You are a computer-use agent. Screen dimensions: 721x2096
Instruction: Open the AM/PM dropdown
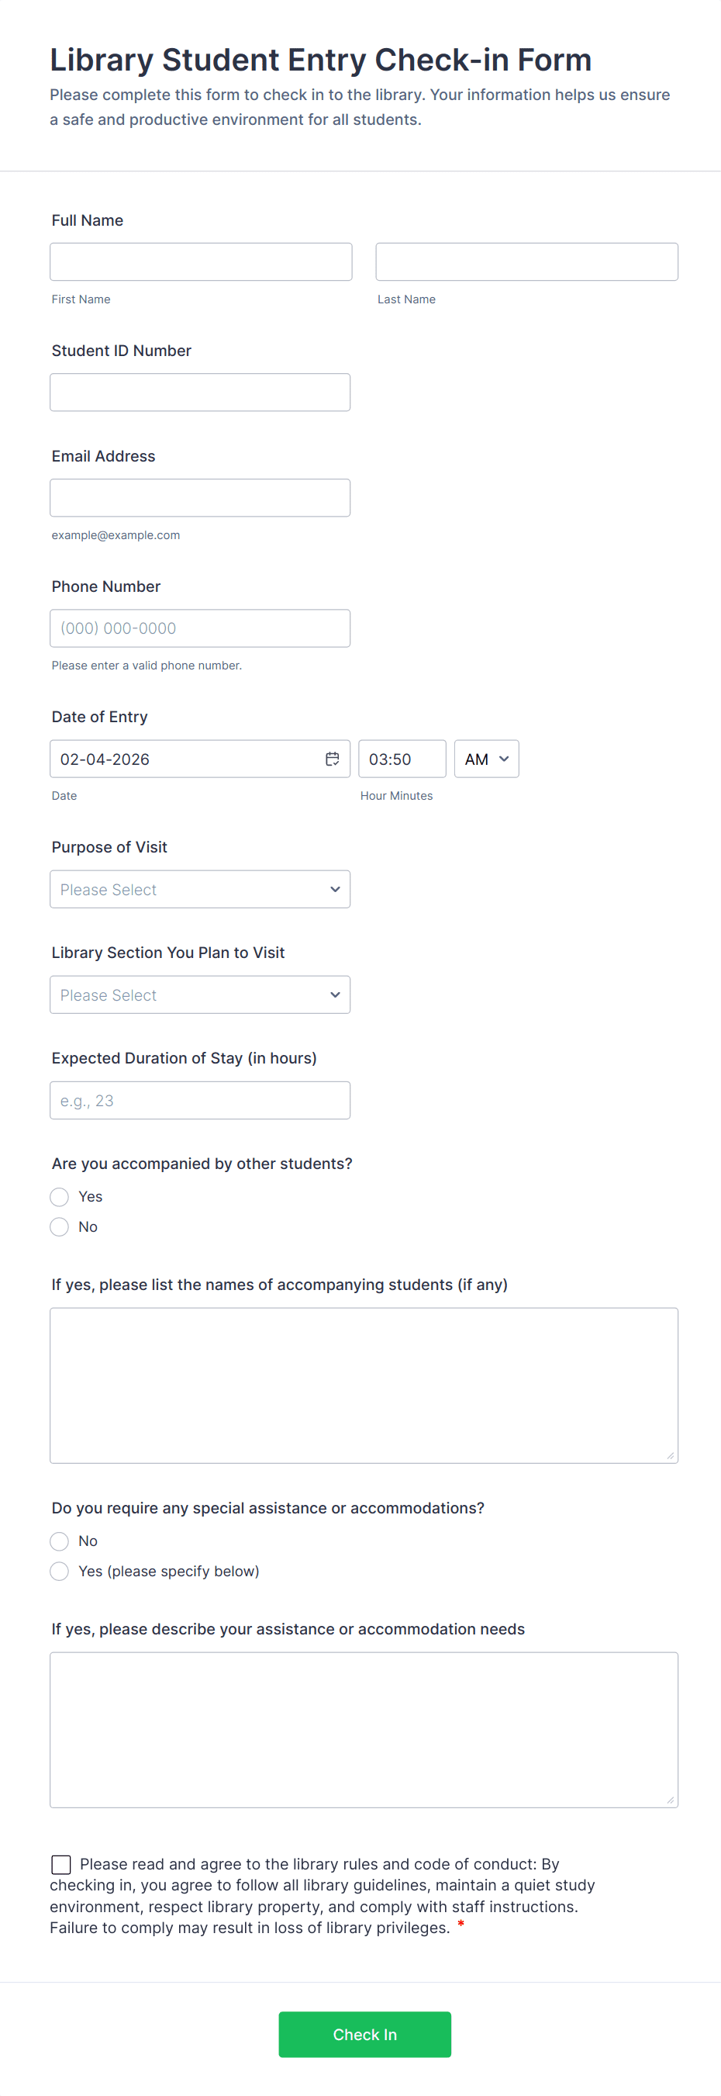click(x=486, y=759)
